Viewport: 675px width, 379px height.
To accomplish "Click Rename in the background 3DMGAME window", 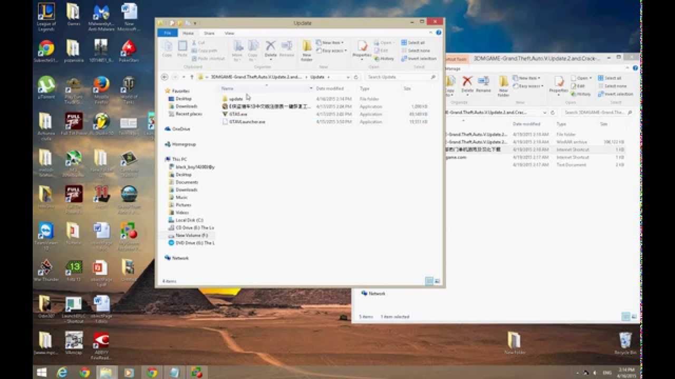I will [x=483, y=84].
